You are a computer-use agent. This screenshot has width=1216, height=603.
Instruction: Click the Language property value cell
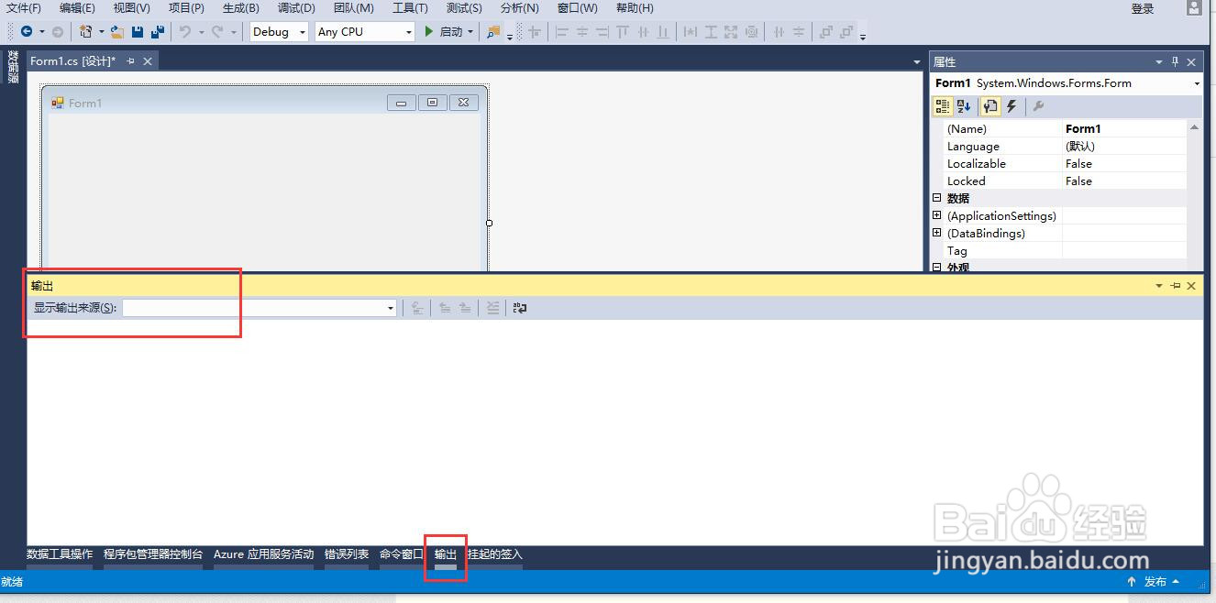click(1124, 147)
